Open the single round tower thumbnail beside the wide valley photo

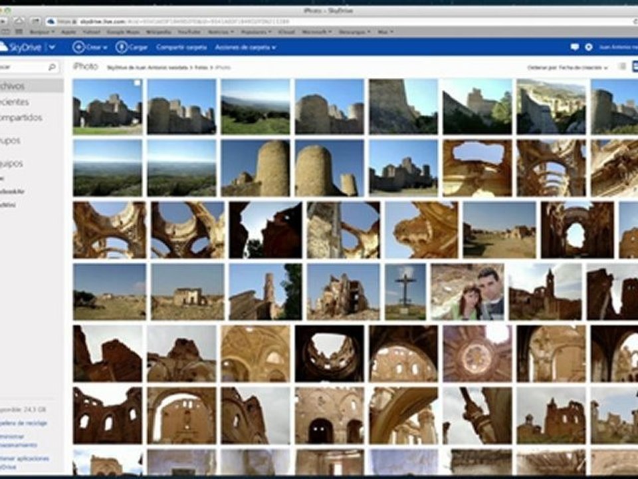(255, 168)
